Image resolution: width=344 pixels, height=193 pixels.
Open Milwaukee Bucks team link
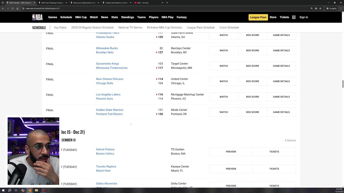tap(107, 48)
